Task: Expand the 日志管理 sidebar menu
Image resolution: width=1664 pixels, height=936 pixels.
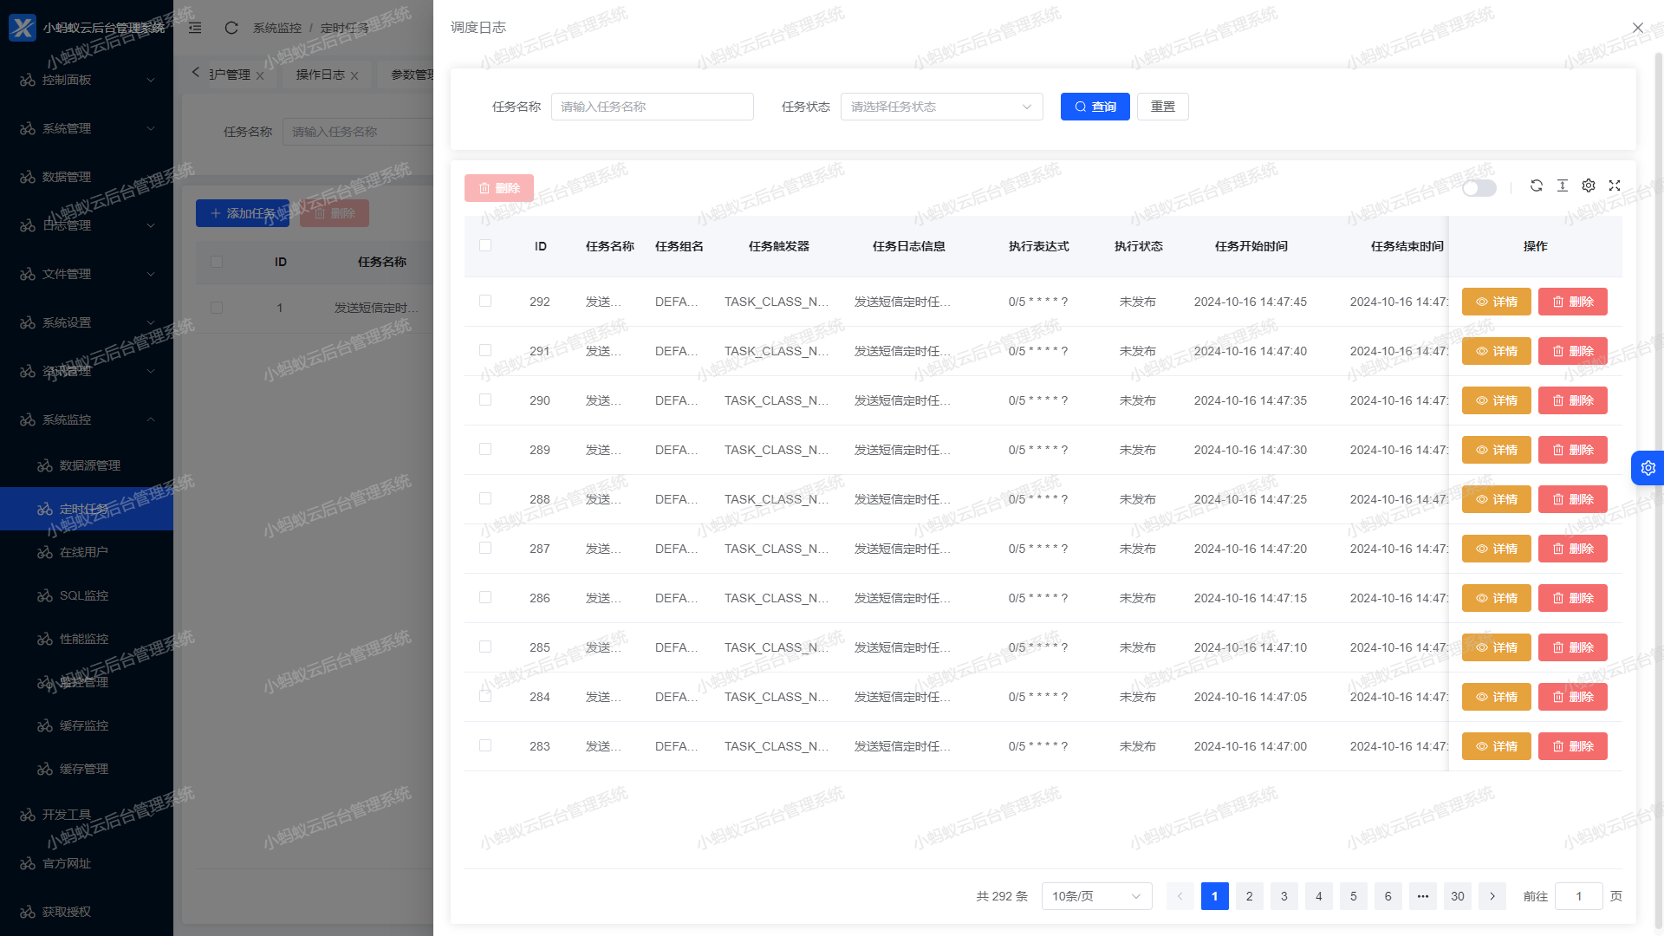Action: pyautogui.click(x=87, y=225)
